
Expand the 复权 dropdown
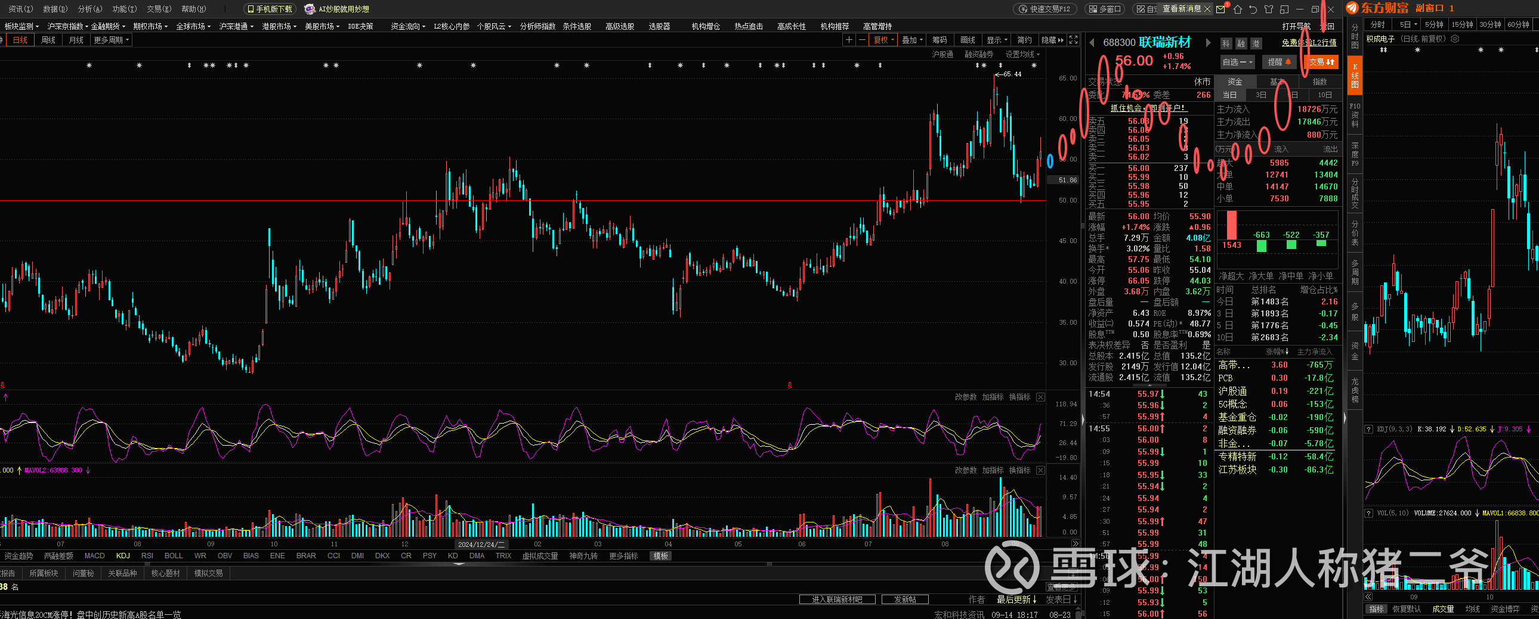(x=883, y=40)
